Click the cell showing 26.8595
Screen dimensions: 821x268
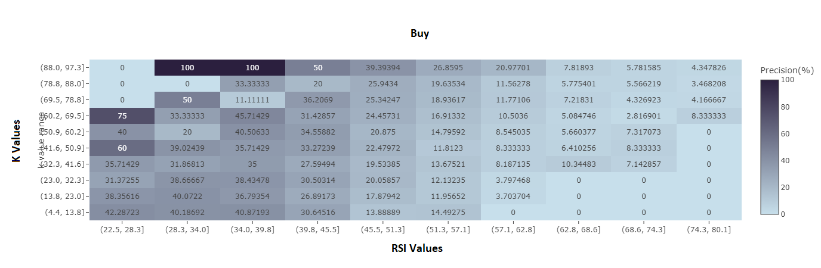(x=448, y=67)
